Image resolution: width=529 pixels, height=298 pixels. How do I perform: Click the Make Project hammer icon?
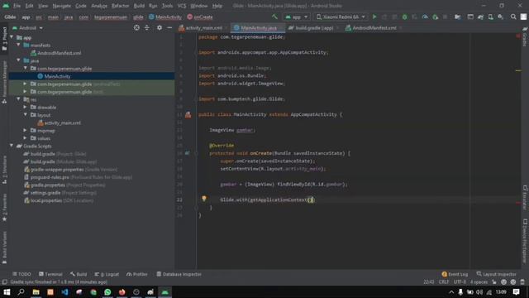[274, 17]
